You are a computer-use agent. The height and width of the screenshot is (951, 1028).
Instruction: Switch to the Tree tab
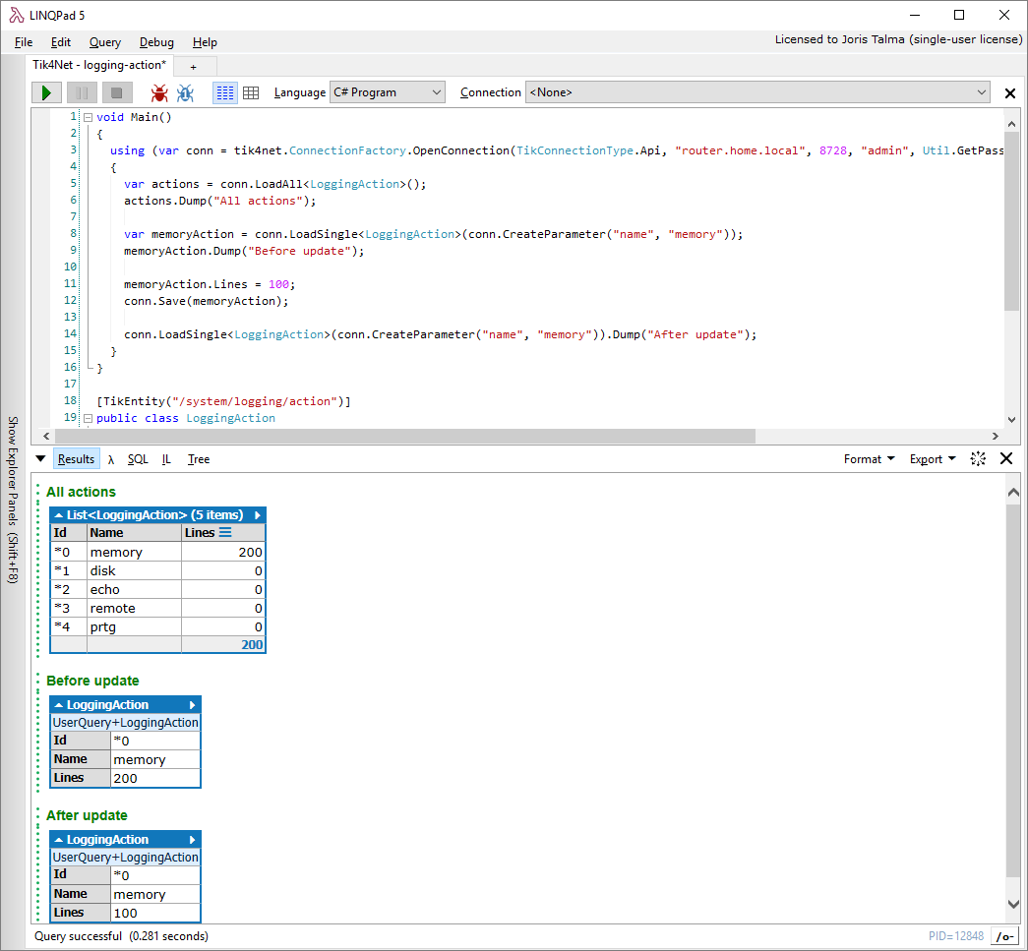click(x=199, y=459)
